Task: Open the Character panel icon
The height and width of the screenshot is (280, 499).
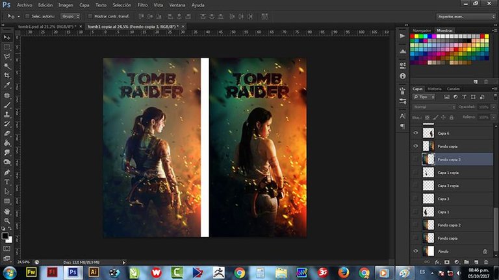Action: pyautogui.click(x=403, y=116)
